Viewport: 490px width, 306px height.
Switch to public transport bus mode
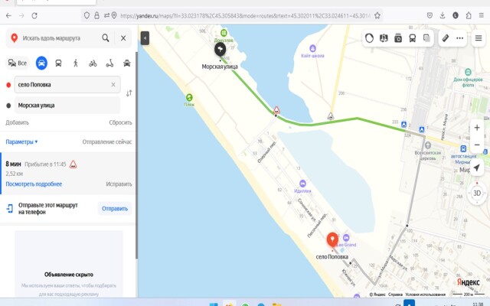59,63
